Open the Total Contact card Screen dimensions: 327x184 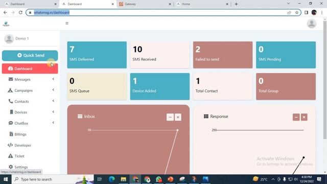coord(223,86)
